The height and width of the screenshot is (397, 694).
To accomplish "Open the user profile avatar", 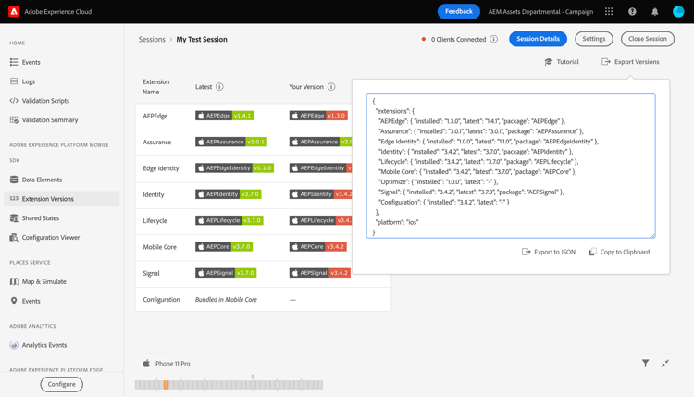I will click(x=678, y=11).
